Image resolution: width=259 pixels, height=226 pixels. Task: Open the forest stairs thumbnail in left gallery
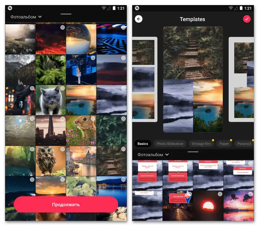[112, 161]
